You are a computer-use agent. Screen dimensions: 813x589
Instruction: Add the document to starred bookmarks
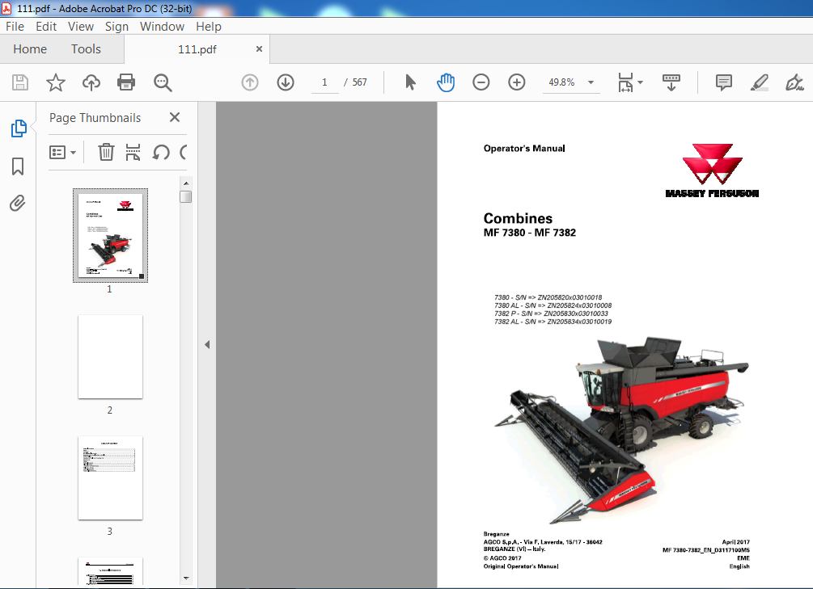[x=56, y=82]
